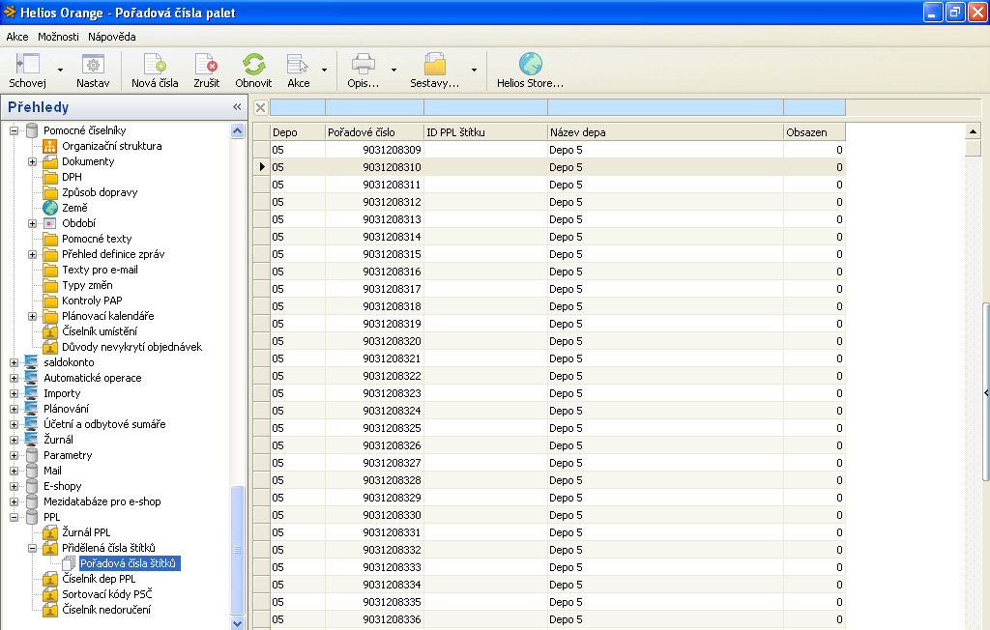The width and height of the screenshot is (990, 630).
Task: Open Texty pro e-mail folder
Action: point(100,270)
